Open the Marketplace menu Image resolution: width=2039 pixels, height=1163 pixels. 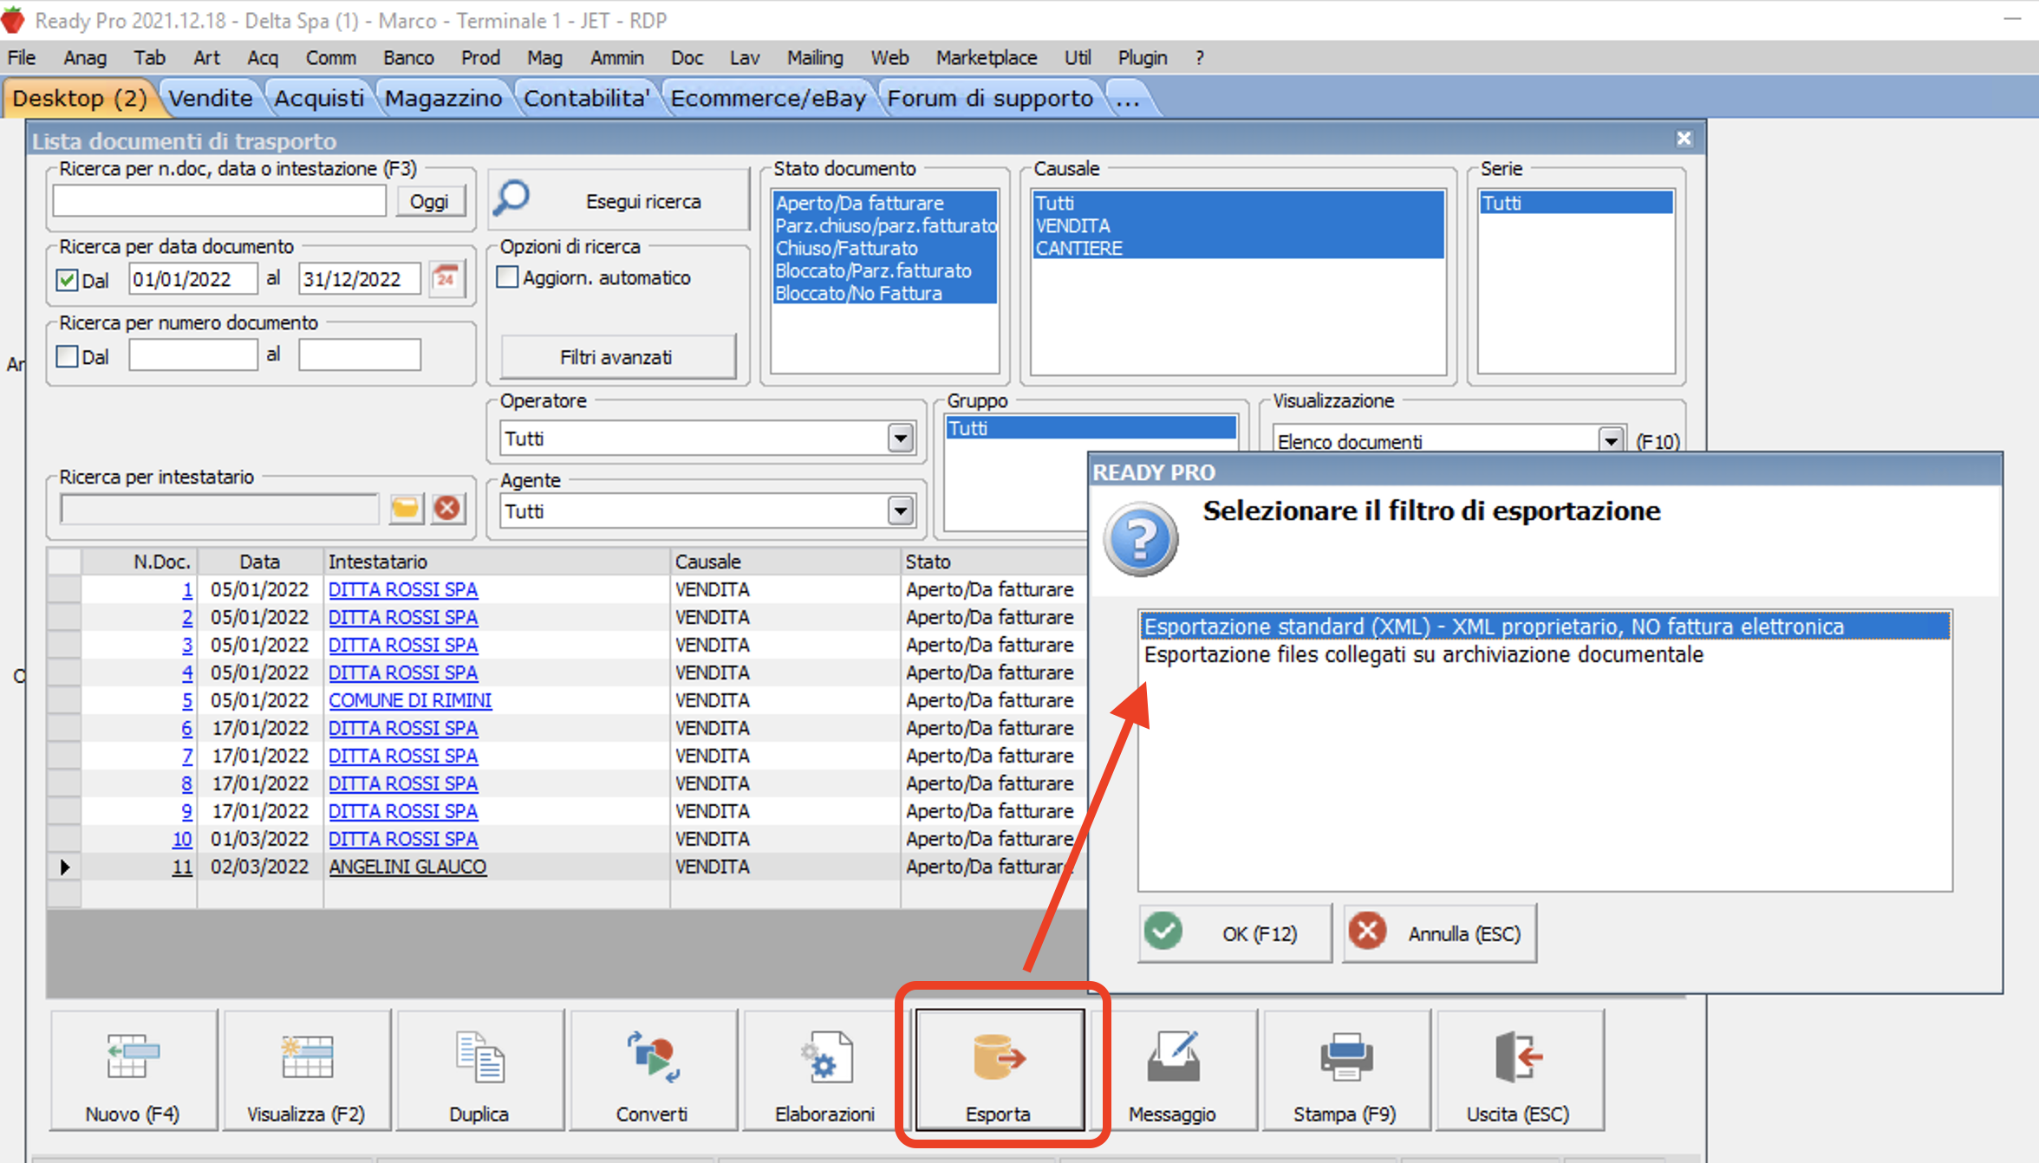pyautogui.click(x=987, y=57)
